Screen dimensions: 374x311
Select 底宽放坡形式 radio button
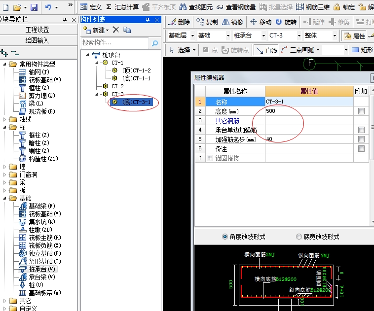[299, 237]
